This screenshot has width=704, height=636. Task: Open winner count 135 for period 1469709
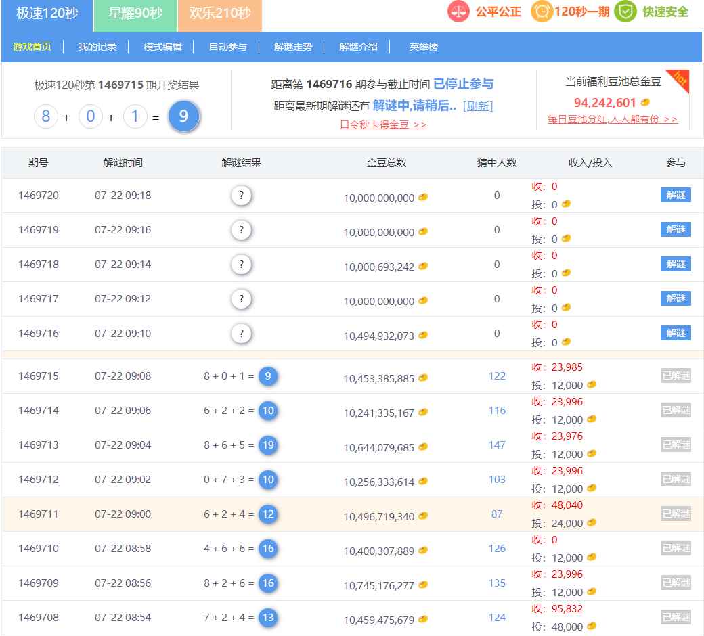tap(497, 583)
